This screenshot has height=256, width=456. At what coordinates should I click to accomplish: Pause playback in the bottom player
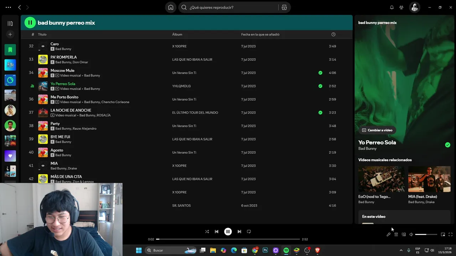click(228, 231)
